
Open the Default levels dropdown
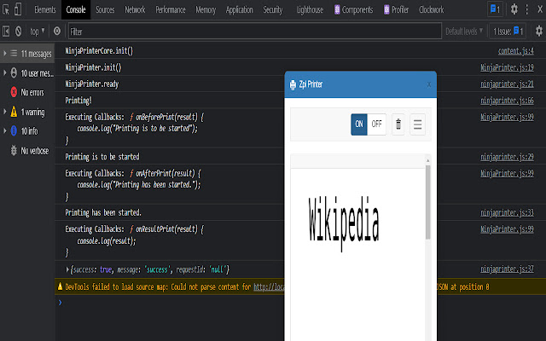(x=464, y=32)
